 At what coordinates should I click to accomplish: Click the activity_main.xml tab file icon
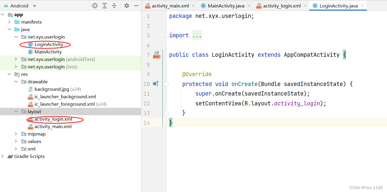point(148,6)
